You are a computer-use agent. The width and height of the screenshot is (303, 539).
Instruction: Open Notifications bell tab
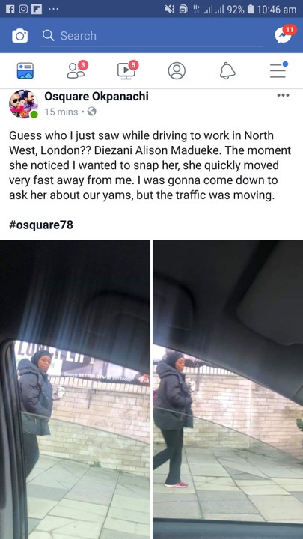[227, 71]
